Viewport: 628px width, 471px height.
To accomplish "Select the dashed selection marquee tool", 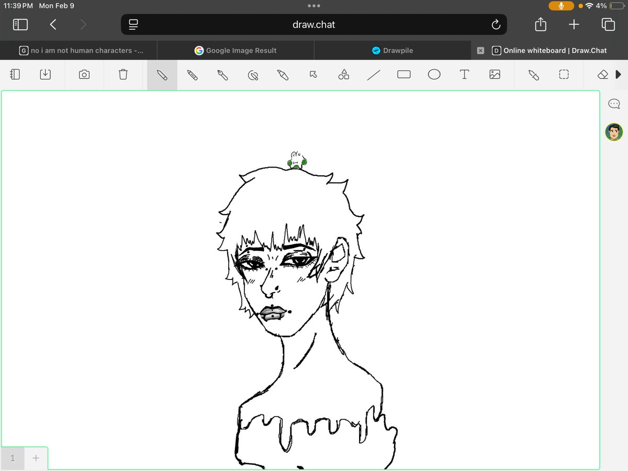I will click(x=564, y=75).
